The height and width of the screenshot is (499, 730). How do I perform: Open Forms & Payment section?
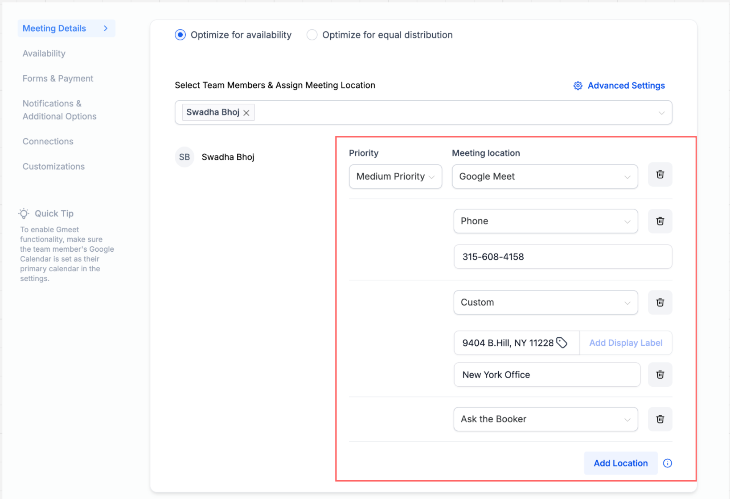tap(58, 78)
